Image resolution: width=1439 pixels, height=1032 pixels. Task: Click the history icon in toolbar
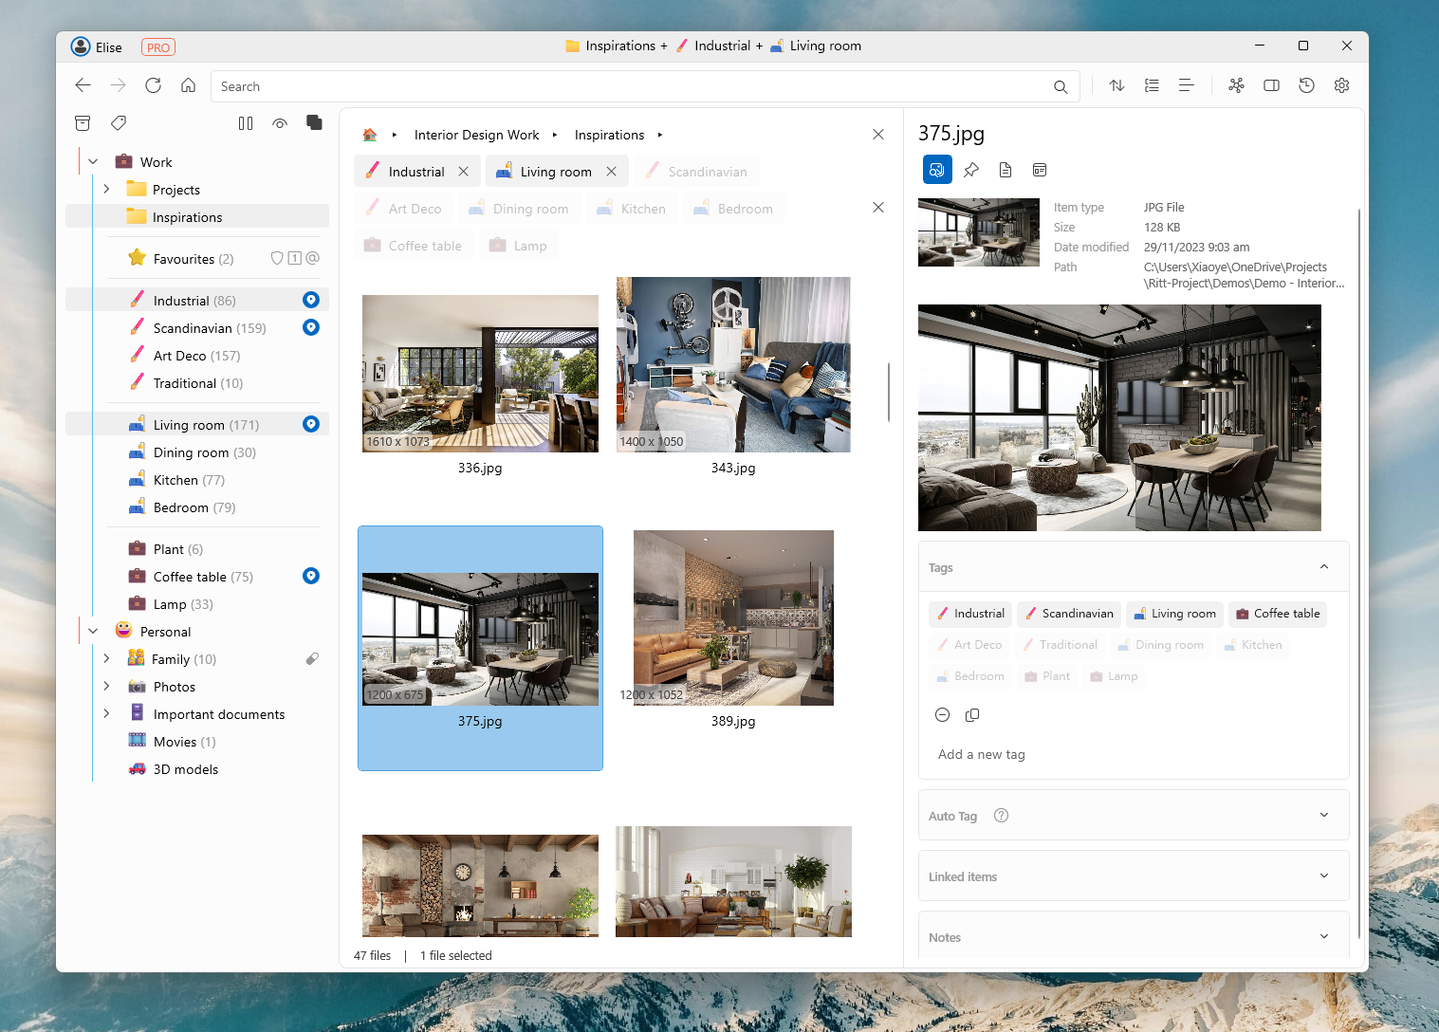click(1306, 85)
